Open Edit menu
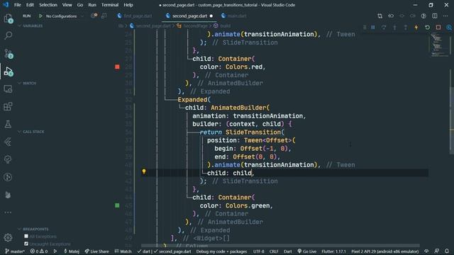The height and width of the screenshot is (255, 454). pos(30,5)
